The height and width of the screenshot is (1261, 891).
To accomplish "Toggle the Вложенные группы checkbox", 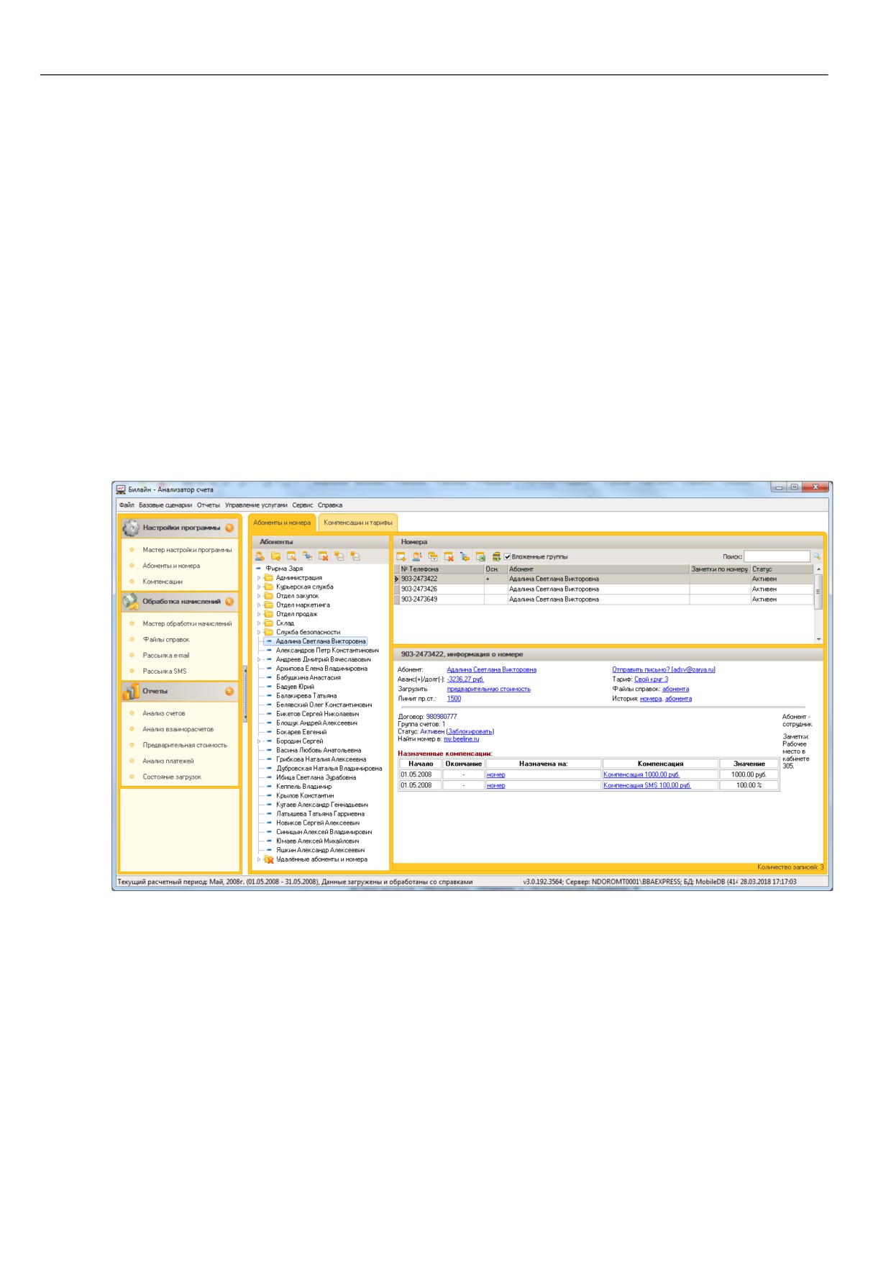I will 507,557.
